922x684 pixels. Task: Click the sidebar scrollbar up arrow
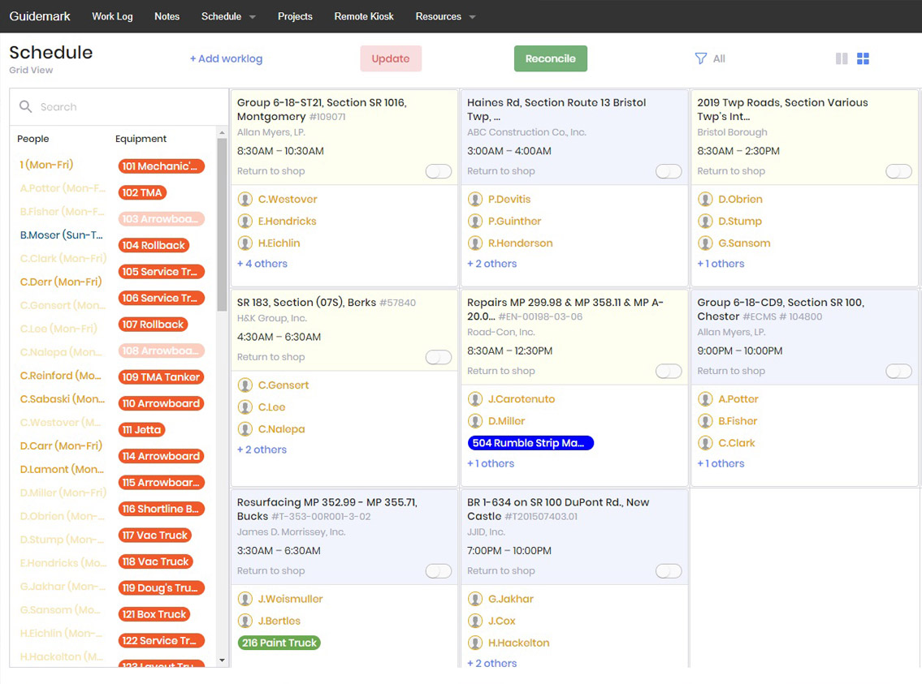coord(222,133)
